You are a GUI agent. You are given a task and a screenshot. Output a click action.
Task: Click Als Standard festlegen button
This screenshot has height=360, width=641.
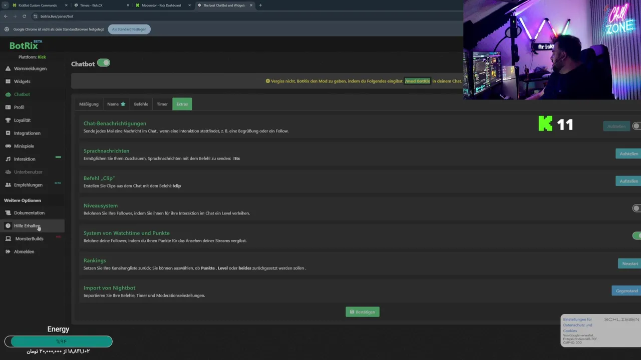129,29
